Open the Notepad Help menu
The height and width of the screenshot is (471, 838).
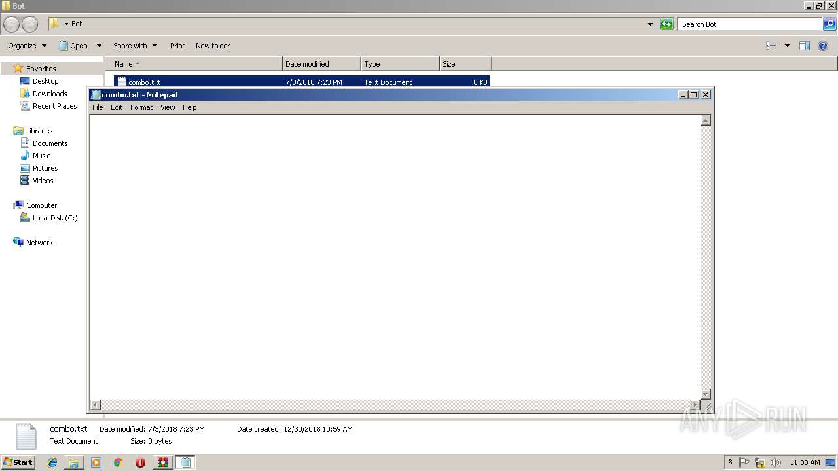pyautogui.click(x=189, y=107)
